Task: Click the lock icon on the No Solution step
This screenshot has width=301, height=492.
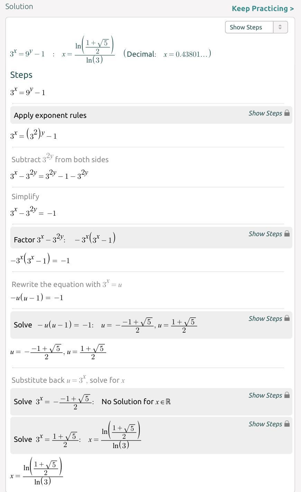Action: (x=287, y=395)
